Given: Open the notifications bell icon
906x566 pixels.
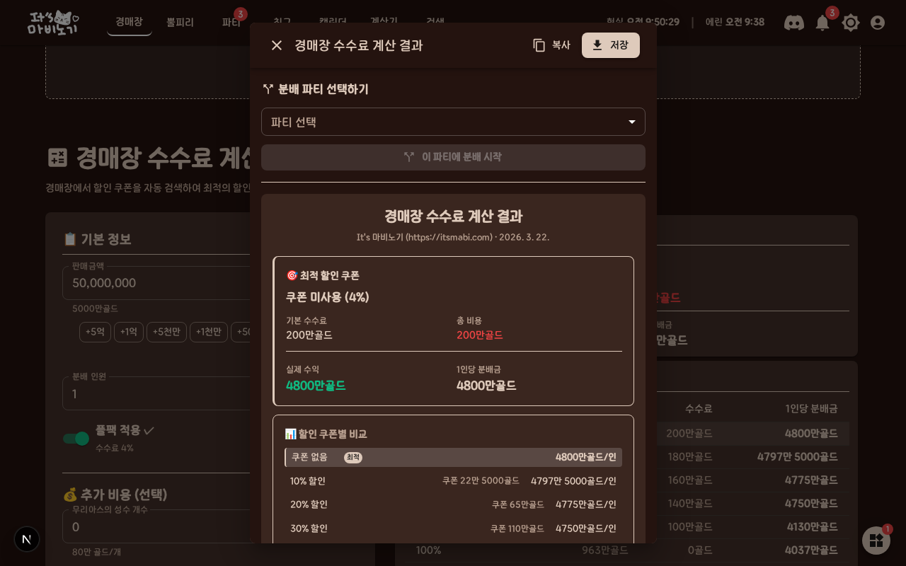Looking at the screenshot, I should (822, 23).
